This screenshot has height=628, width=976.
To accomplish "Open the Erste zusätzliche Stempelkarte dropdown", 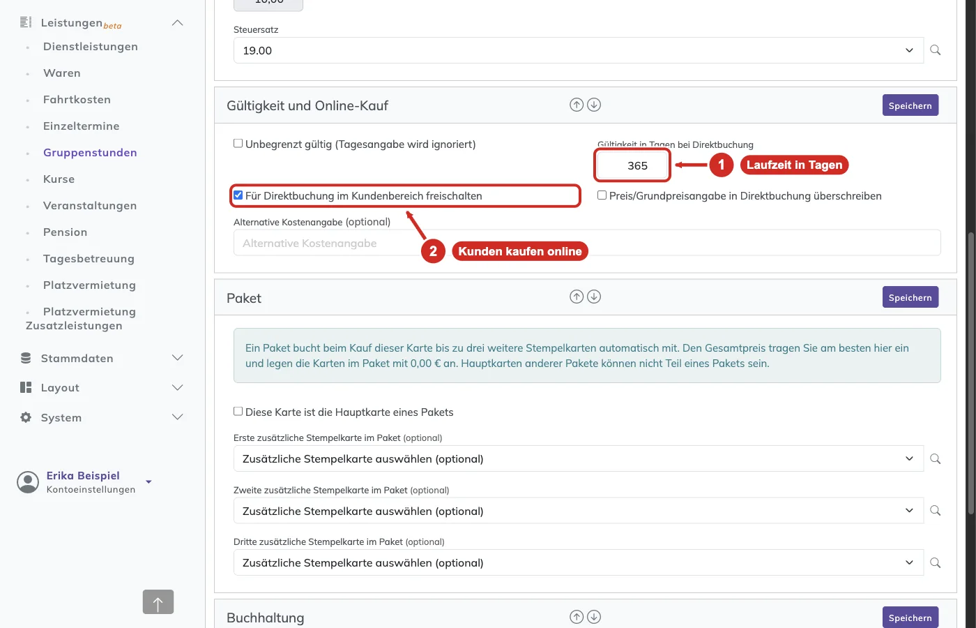I will pyautogui.click(x=579, y=458).
